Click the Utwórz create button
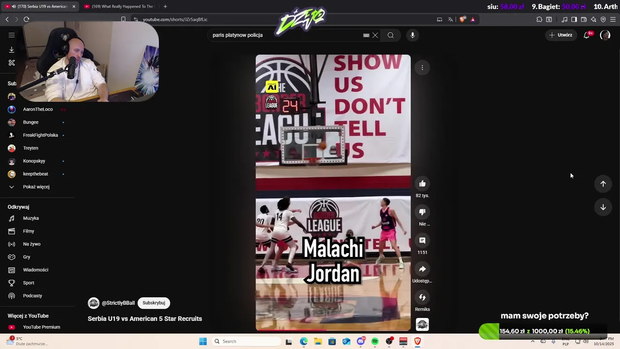The height and width of the screenshot is (349, 620). (560, 35)
